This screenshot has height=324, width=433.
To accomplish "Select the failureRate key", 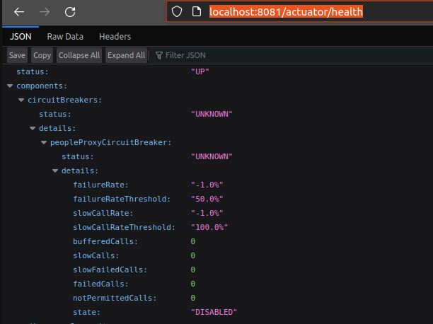I will coord(100,185).
